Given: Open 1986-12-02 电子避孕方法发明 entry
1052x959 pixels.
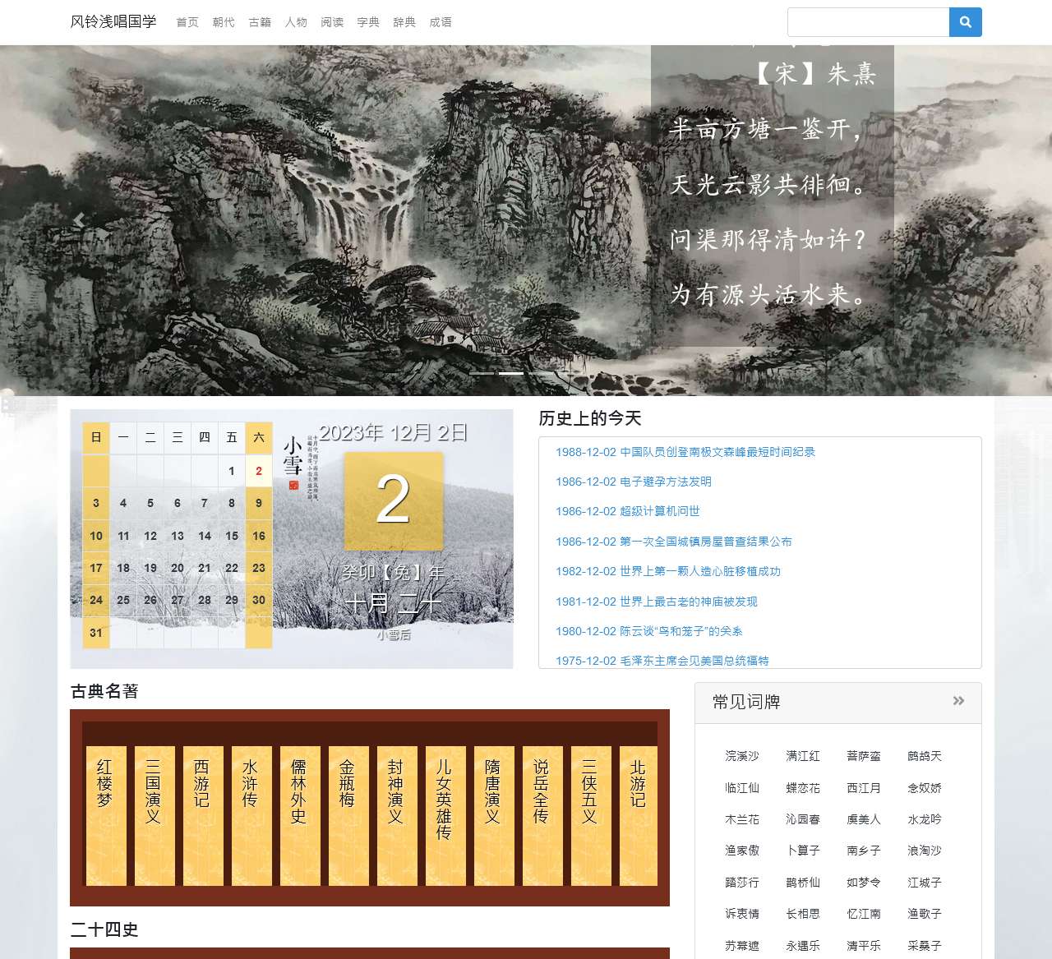Looking at the screenshot, I should tap(634, 482).
